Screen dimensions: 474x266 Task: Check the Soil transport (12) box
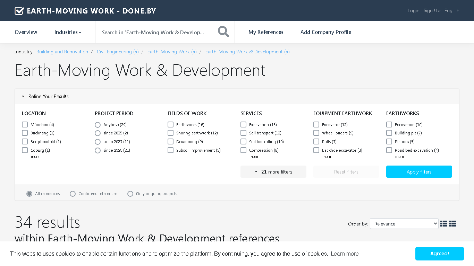pos(243,133)
